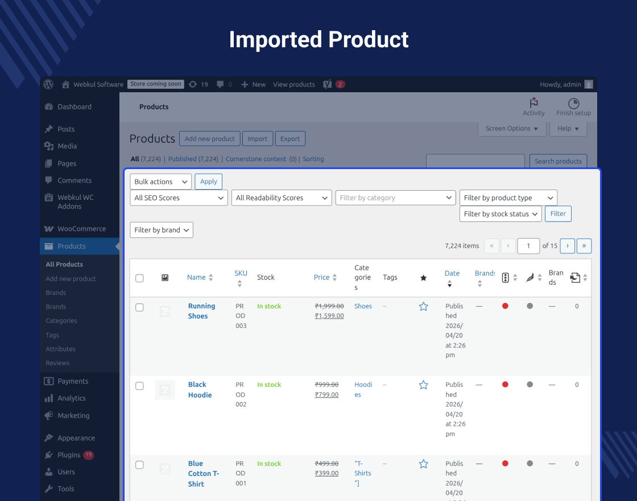637x501 pixels.
Task: Click the Appearance brush icon
Action: coord(49,438)
